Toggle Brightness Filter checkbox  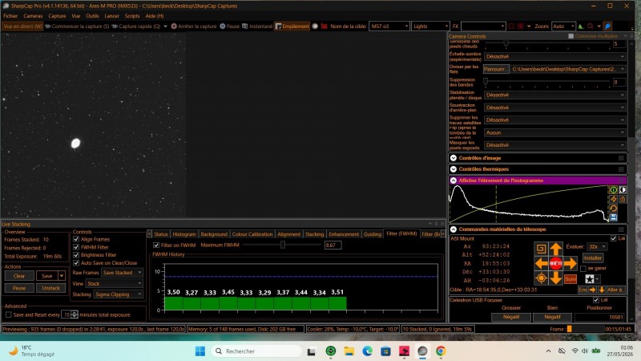[76, 255]
